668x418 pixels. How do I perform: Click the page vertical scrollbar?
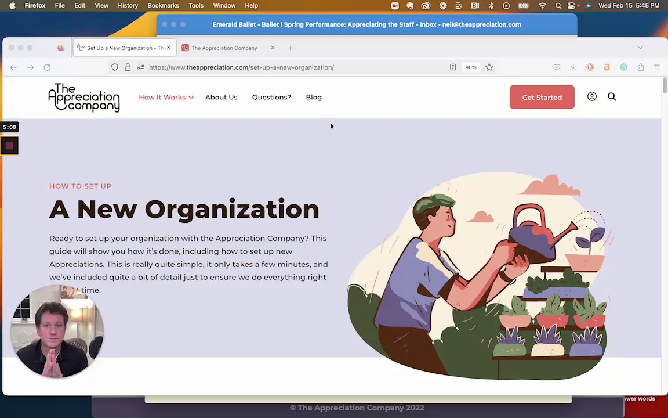[665, 85]
